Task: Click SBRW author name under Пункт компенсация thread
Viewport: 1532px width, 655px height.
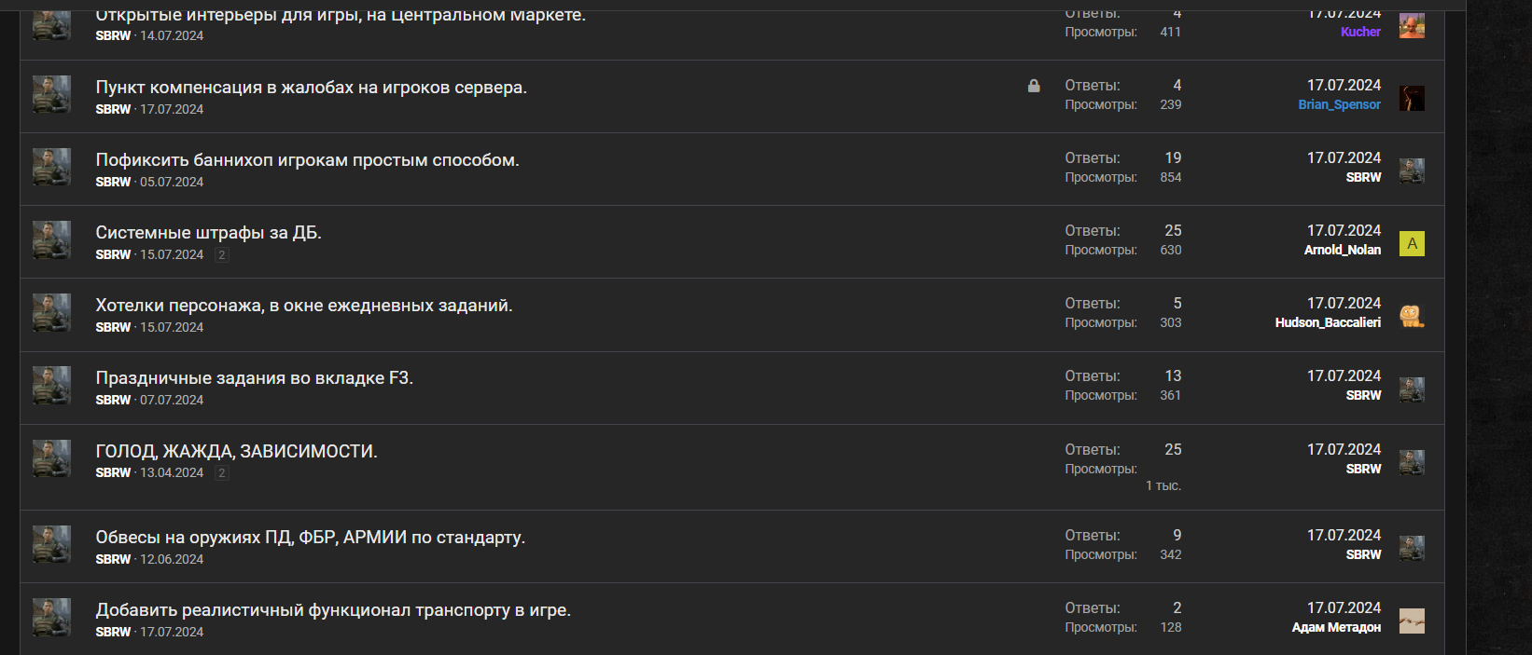Action: 113,109
